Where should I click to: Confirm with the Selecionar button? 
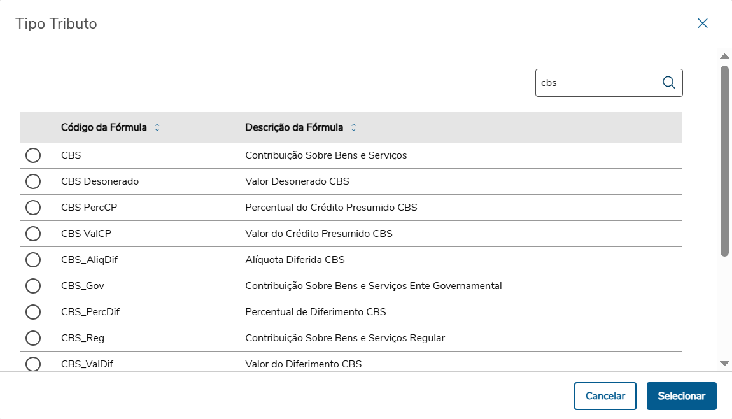(x=681, y=396)
